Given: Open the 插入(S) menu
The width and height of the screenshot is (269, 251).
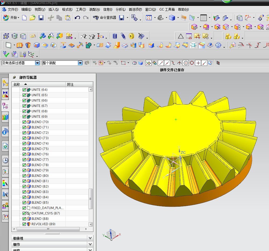Looking at the screenshot, I should [54, 9].
